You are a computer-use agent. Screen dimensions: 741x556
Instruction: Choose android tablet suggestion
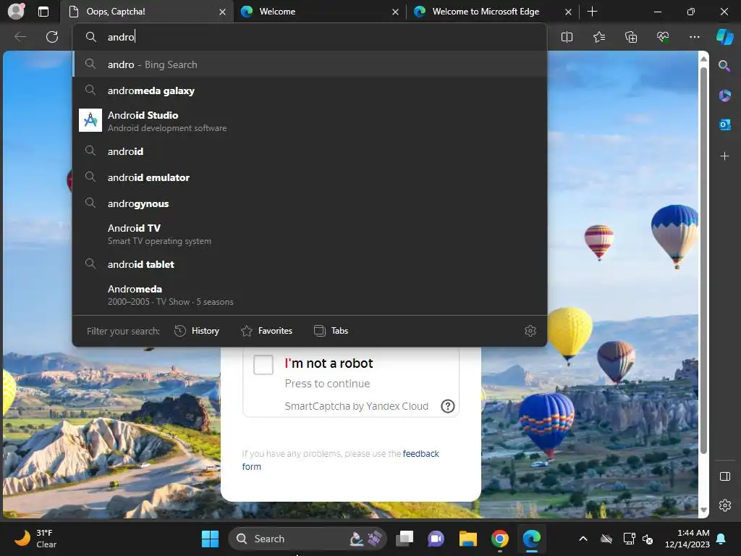coord(310,264)
